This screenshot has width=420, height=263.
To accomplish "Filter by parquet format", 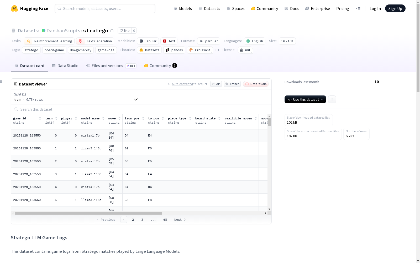I will [x=209, y=41].
